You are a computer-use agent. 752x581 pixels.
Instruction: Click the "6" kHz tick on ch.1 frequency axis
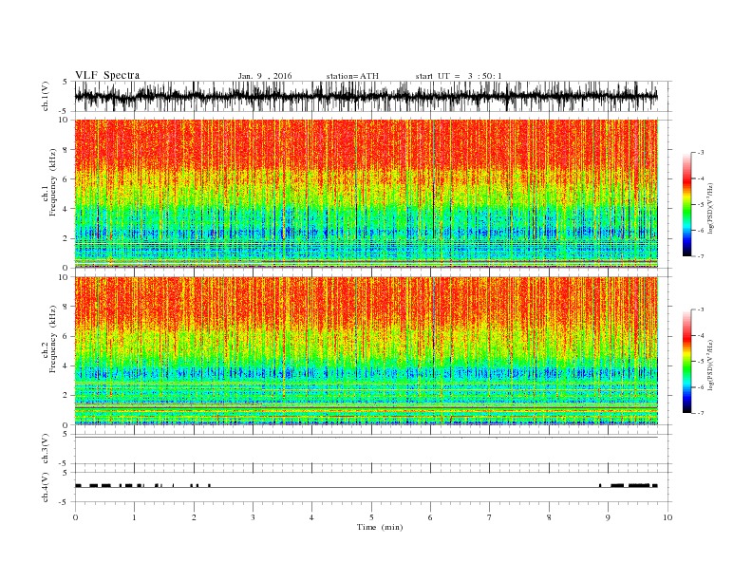click(x=66, y=179)
